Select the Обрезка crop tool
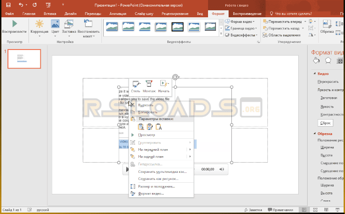Screen dimensions: 345x214 point(327,27)
